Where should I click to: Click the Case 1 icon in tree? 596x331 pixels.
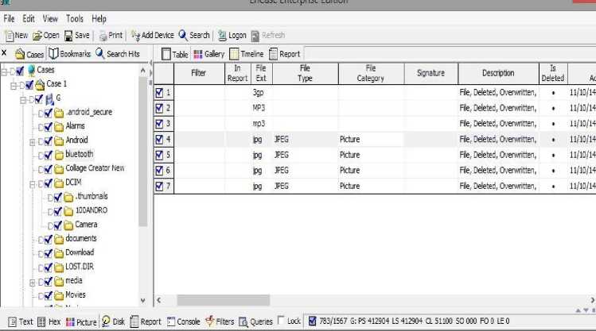point(40,85)
